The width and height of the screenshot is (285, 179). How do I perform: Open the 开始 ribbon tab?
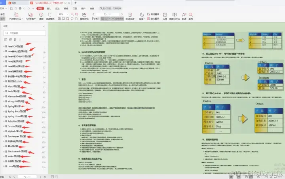40,8
